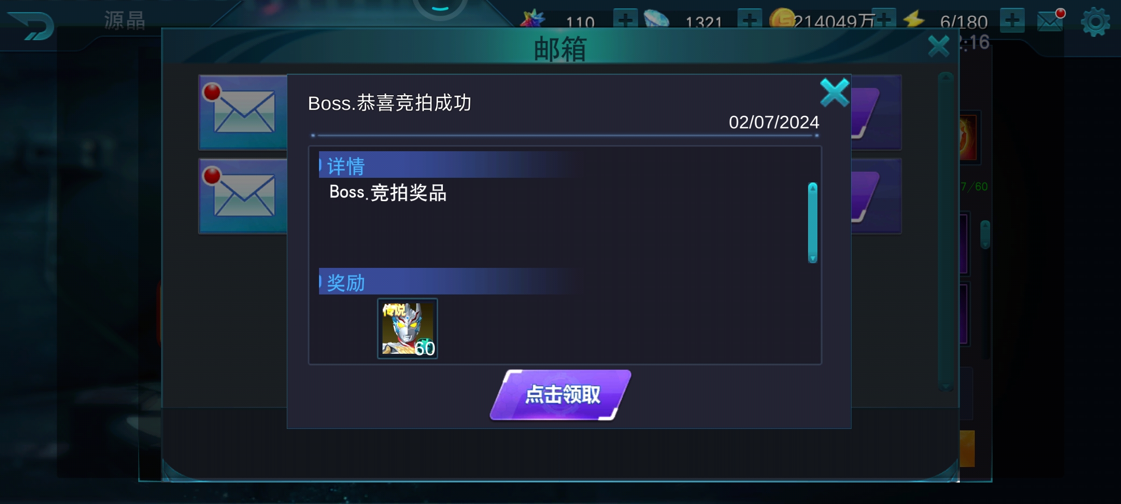Add diamonds with the plus button
Viewport: 1121px width, 504px height.
pyautogui.click(x=750, y=21)
